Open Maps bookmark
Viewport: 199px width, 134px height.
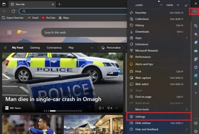(64, 18)
